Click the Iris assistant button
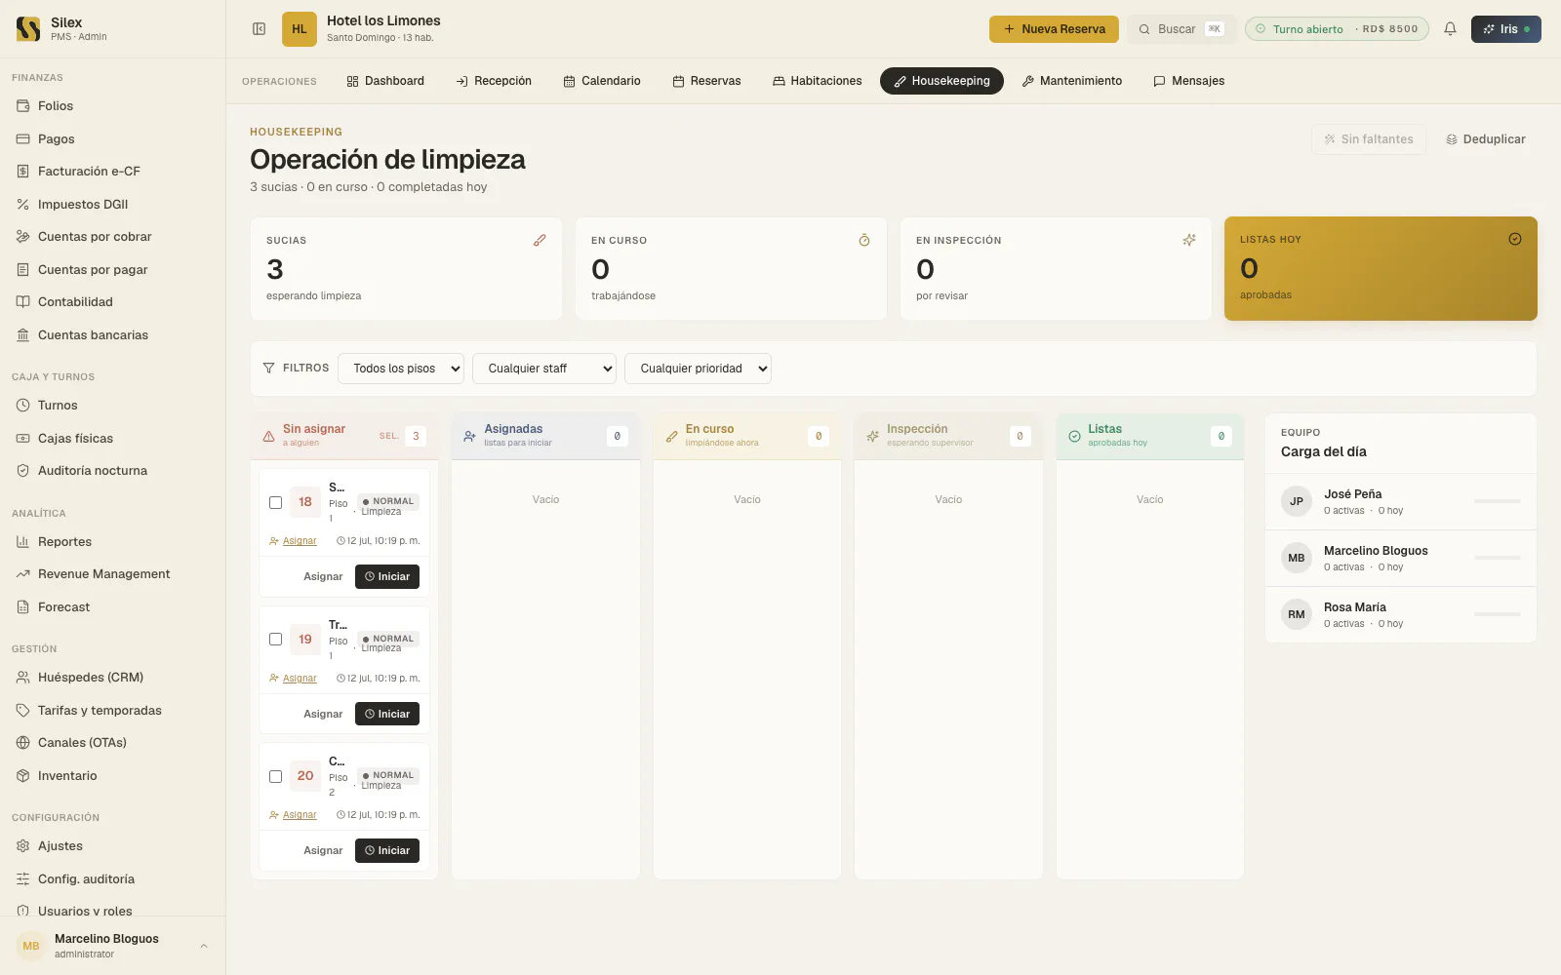 [1506, 29]
